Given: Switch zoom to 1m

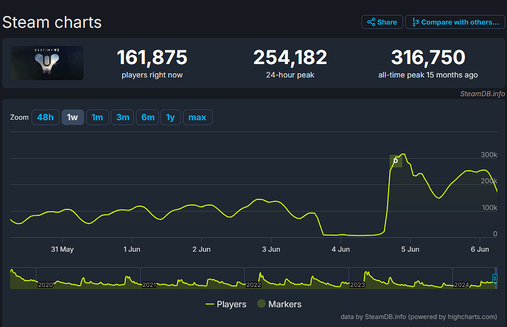Looking at the screenshot, I should (97, 117).
